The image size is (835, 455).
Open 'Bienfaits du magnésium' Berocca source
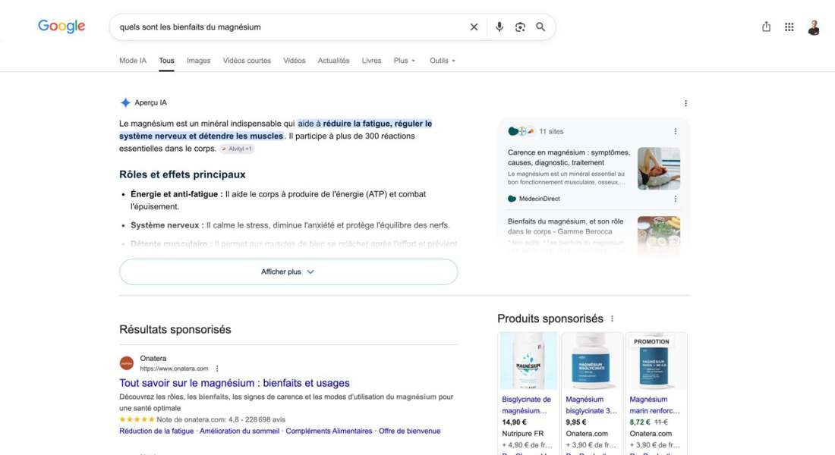[x=566, y=226]
